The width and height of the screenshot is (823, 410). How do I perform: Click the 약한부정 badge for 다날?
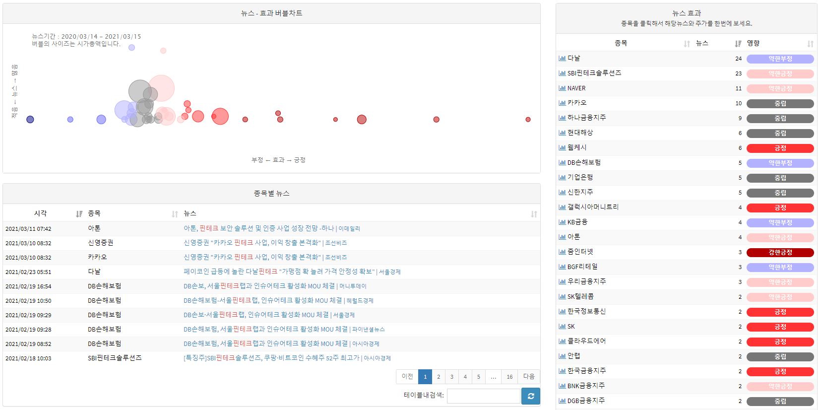click(x=780, y=59)
